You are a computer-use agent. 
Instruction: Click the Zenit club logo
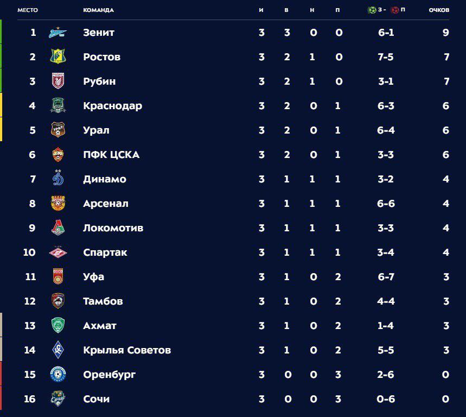coord(58,33)
